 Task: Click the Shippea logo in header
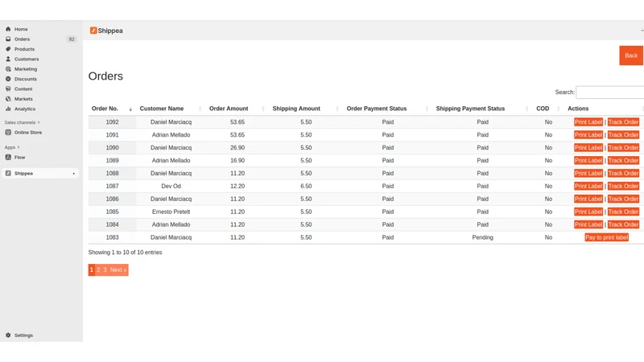93,31
